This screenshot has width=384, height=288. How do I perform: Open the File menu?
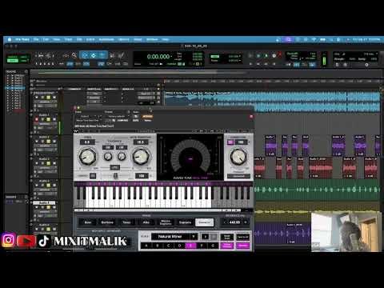click(x=36, y=39)
